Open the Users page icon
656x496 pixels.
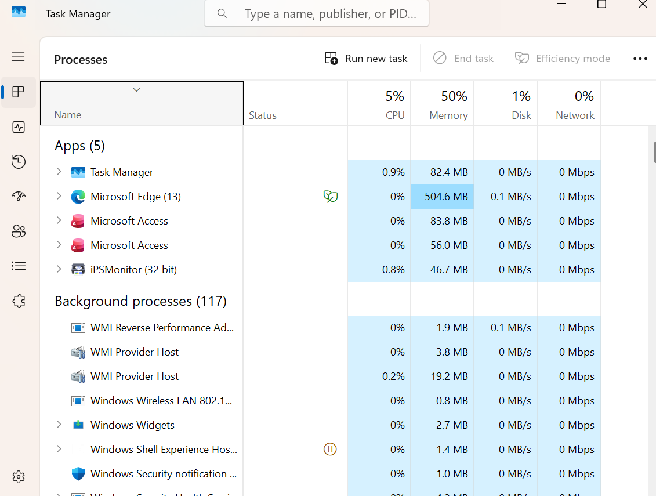(x=19, y=231)
